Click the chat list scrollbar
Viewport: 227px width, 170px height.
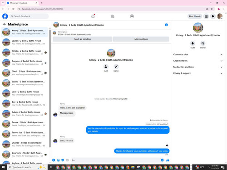pyautogui.click(x=50, y=88)
